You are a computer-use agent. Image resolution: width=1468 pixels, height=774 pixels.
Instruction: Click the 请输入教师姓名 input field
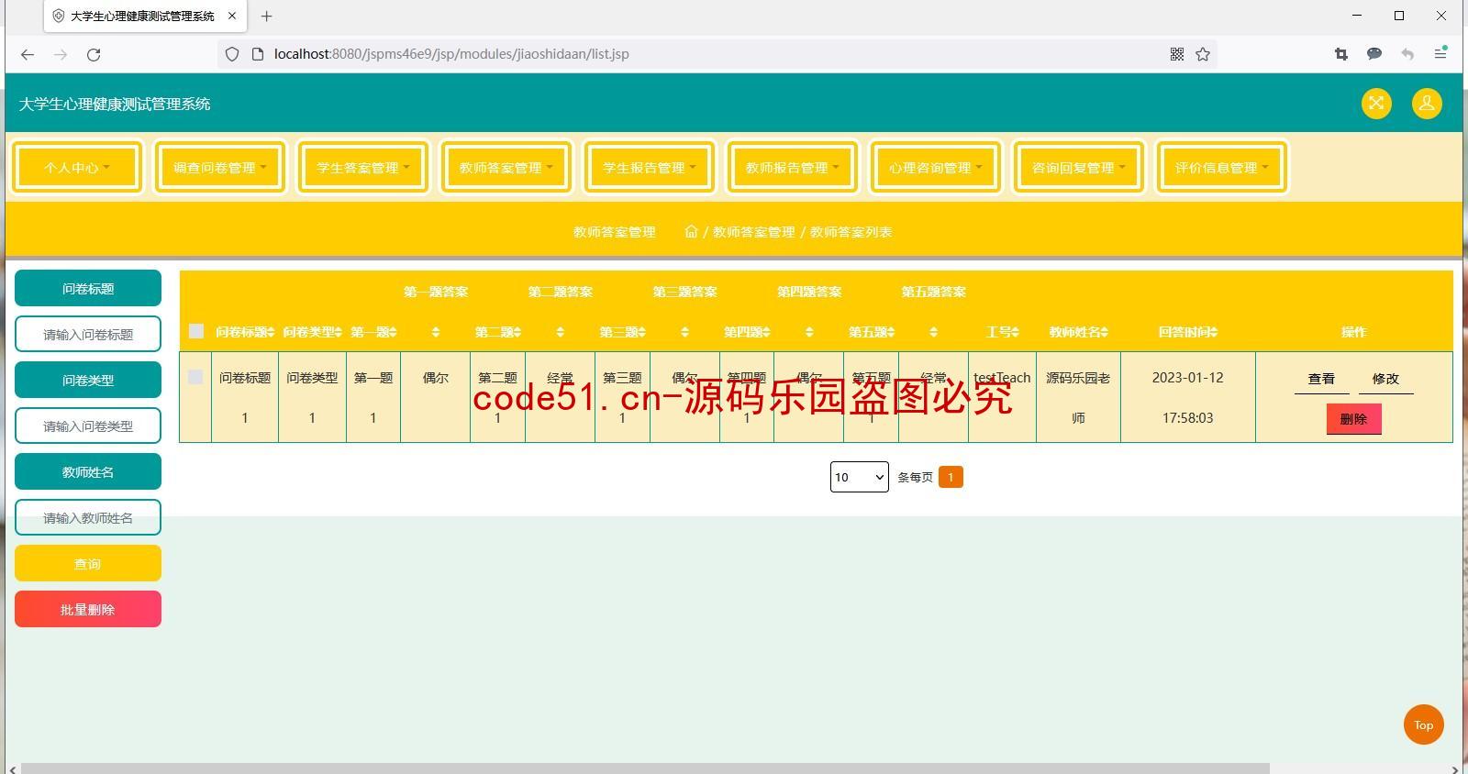88,517
